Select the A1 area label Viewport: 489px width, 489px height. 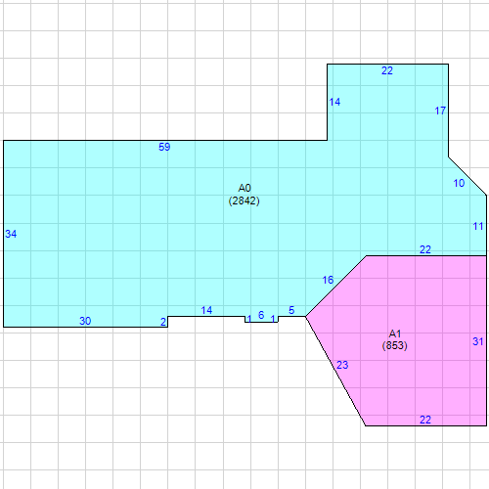click(395, 333)
